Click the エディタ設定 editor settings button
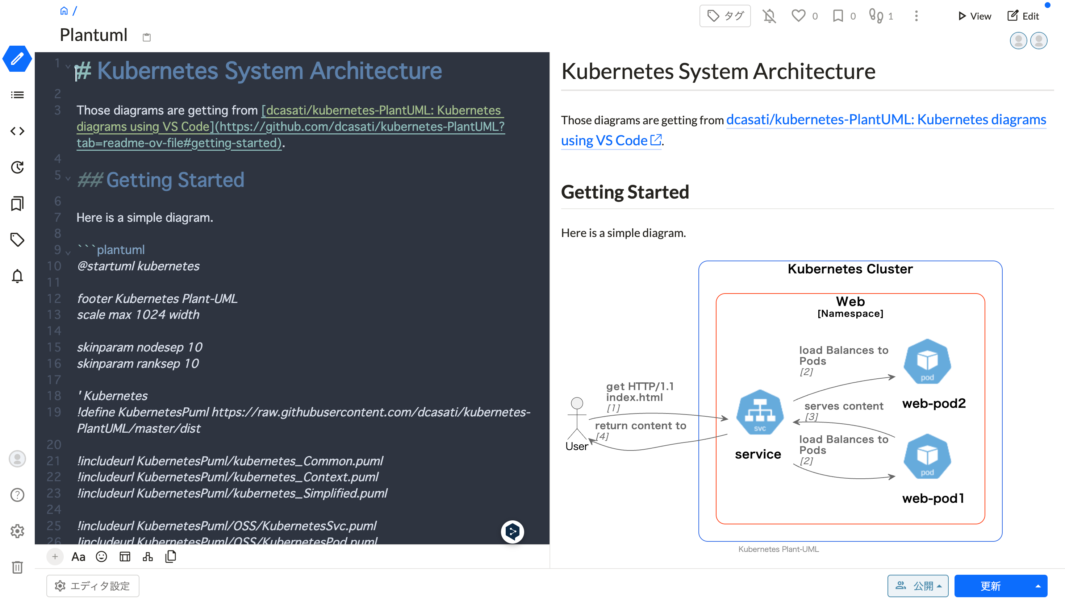 93,586
